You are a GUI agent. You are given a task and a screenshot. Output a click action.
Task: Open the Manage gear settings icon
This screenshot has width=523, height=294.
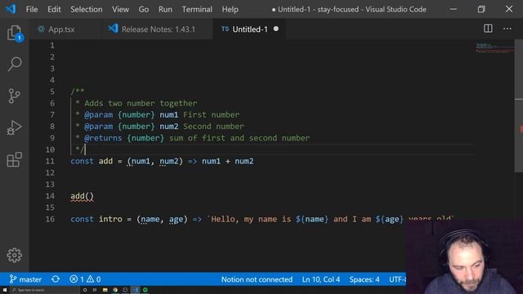pyautogui.click(x=15, y=255)
